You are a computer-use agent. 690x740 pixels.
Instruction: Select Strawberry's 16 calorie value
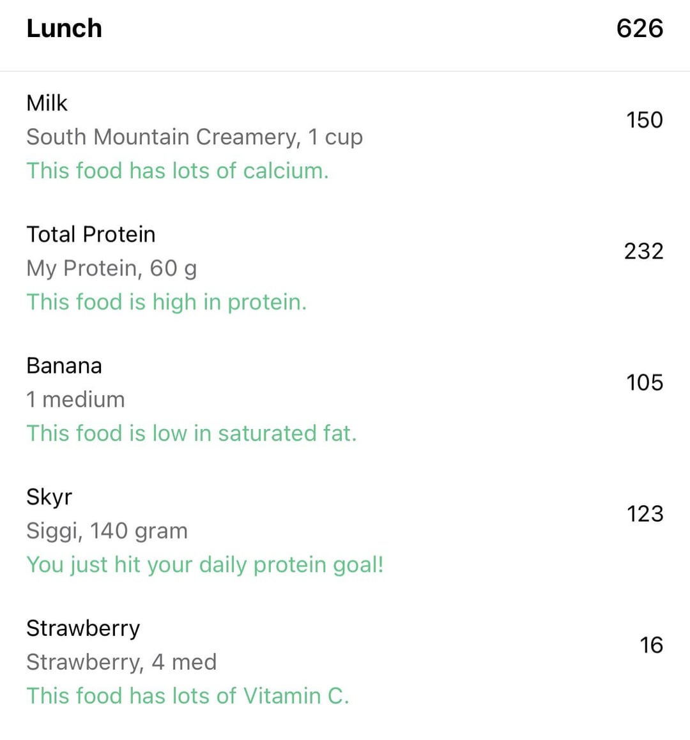pyautogui.click(x=651, y=645)
